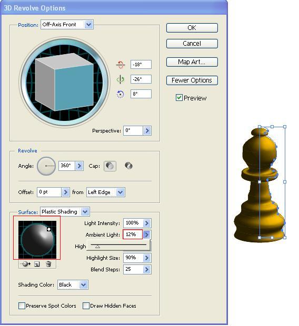Click the Z-axis rotation icon
Screen dimensions: 299x326
120,94
